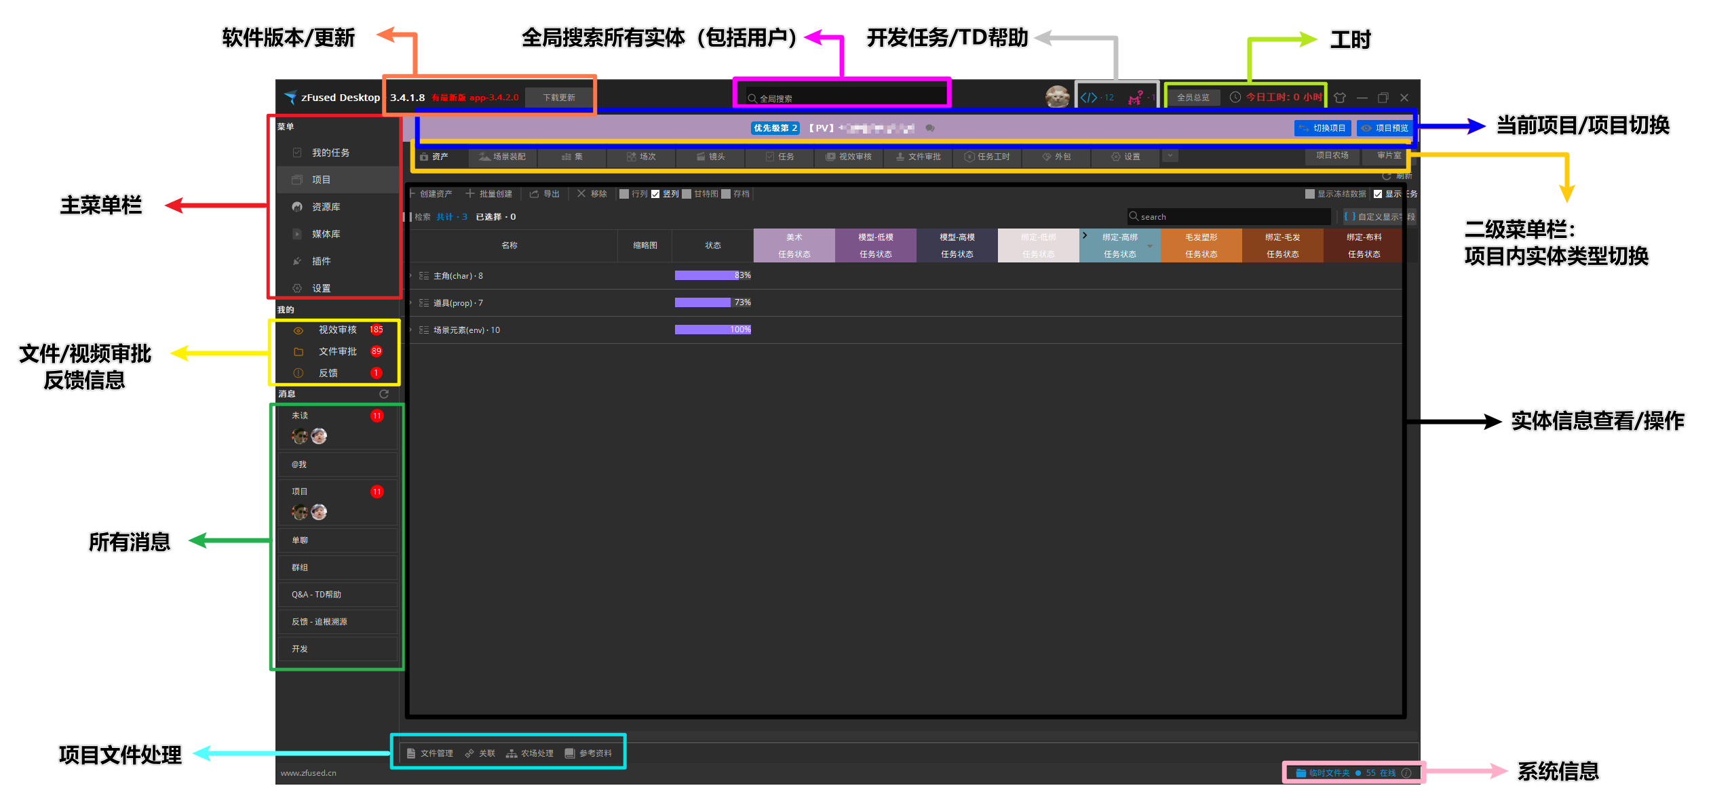Enable the 行列 view checkbox
The image size is (1713, 809).
point(624,194)
